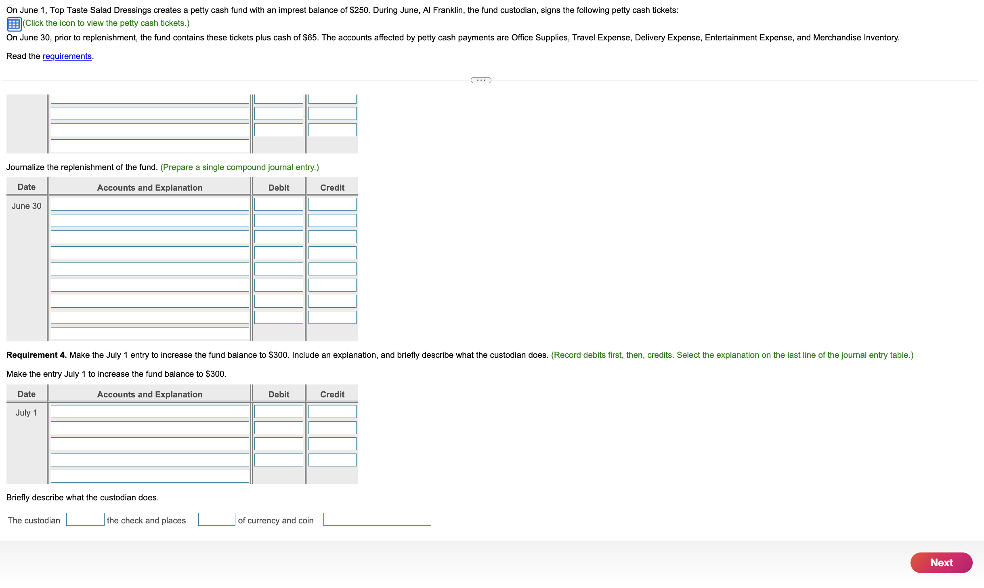Click last-row credit field of June 30 entry
The width and height of the screenshot is (984, 588).
pyautogui.click(x=332, y=317)
